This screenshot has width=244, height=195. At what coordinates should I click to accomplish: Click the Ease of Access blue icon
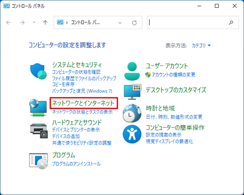pyautogui.click(x=132, y=134)
